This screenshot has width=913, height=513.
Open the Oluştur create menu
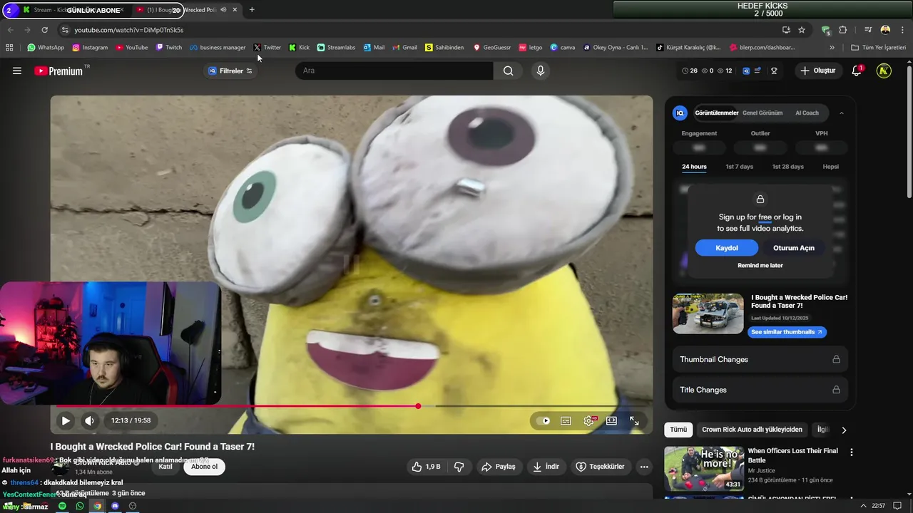coord(817,71)
